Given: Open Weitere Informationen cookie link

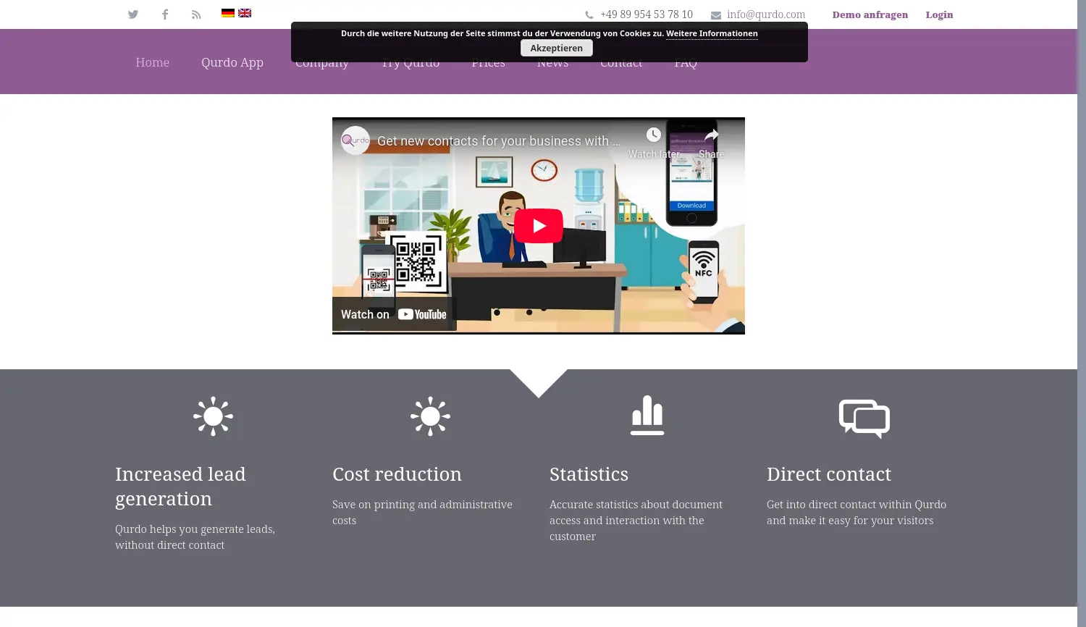Looking at the screenshot, I should pos(712,33).
